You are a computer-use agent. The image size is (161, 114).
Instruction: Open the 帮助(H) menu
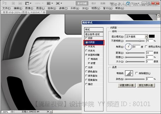click(119, 8)
